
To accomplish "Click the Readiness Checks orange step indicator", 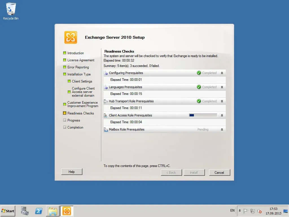I will pos(65,113).
